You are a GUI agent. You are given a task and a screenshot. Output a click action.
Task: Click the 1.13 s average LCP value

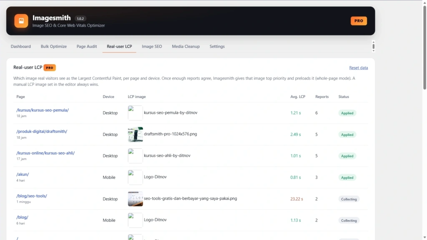[x=296, y=220]
